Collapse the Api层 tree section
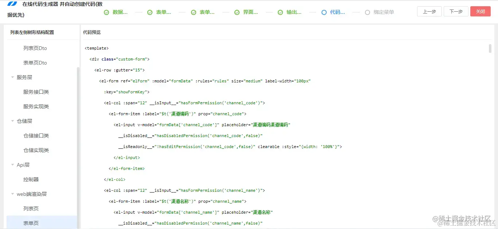 point(12,164)
